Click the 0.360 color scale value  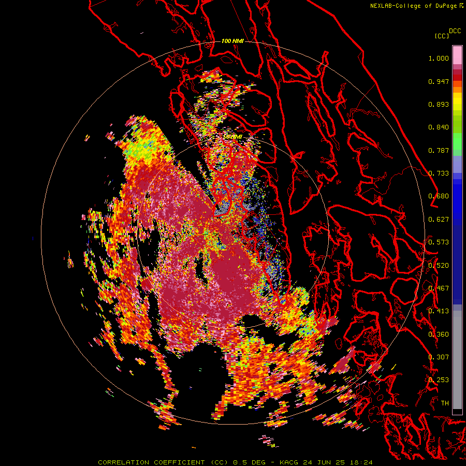pos(439,334)
